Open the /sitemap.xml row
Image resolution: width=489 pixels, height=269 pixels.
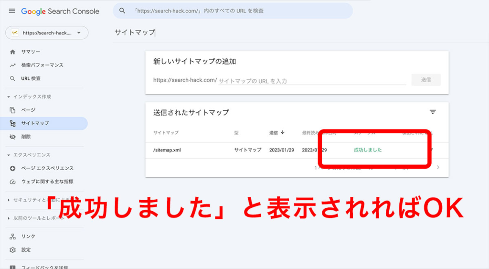pos(297,150)
